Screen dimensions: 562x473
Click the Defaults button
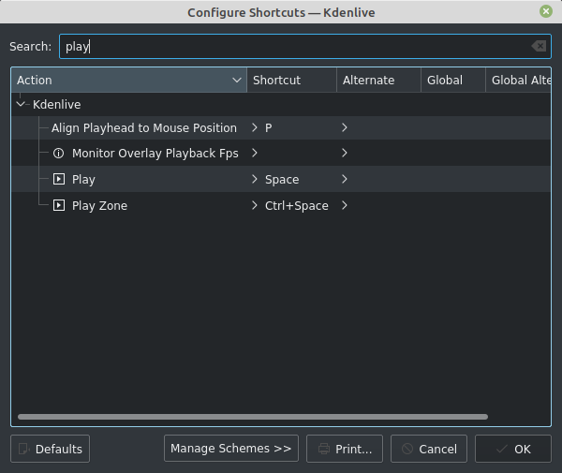point(51,449)
